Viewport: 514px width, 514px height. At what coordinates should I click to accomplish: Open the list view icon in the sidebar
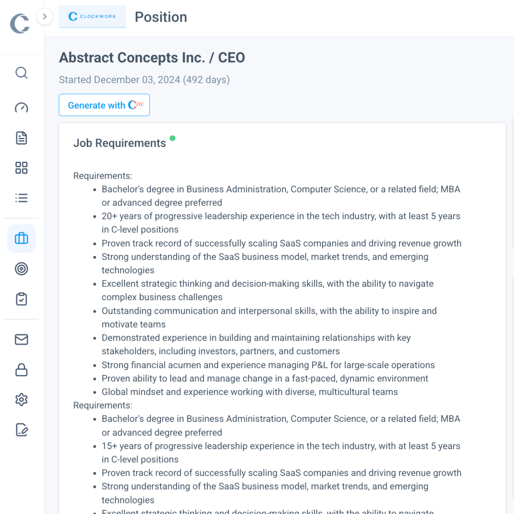21,198
